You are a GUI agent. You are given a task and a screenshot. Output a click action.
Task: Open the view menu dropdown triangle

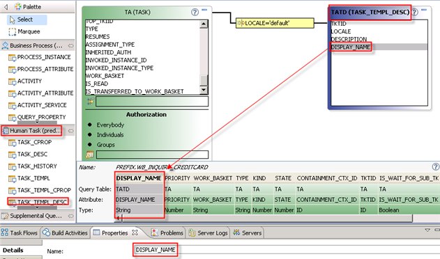point(427,230)
